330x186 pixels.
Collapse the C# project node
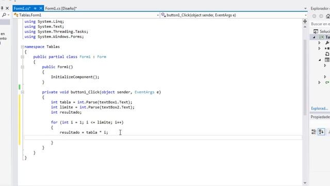314,37
